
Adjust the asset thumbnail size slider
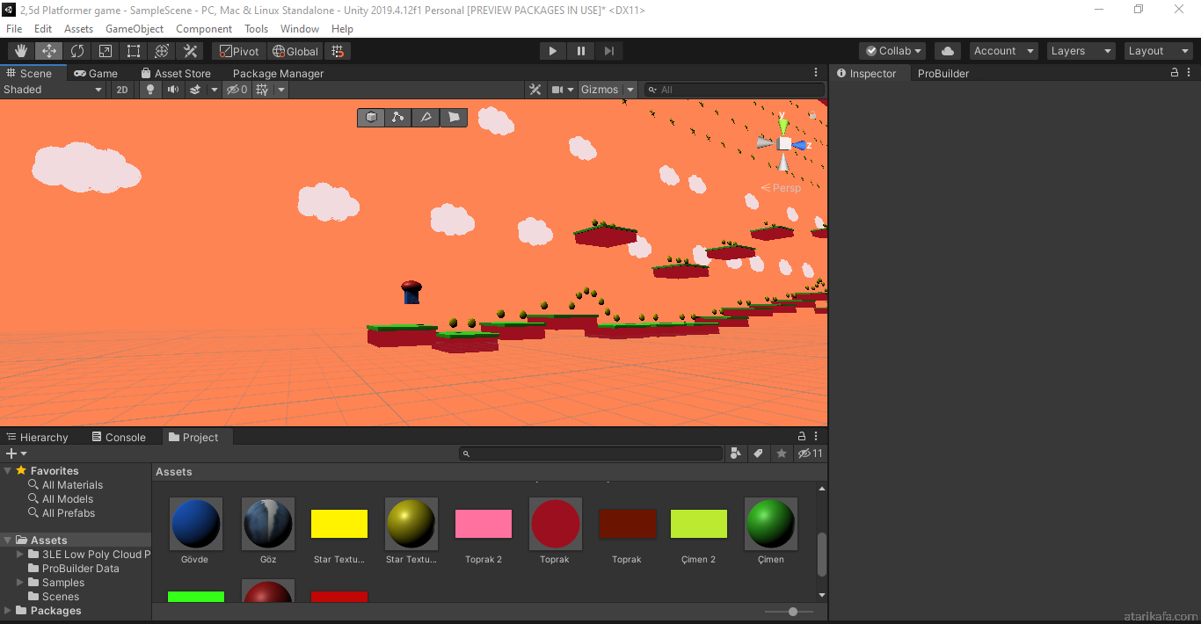(x=793, y=612)
